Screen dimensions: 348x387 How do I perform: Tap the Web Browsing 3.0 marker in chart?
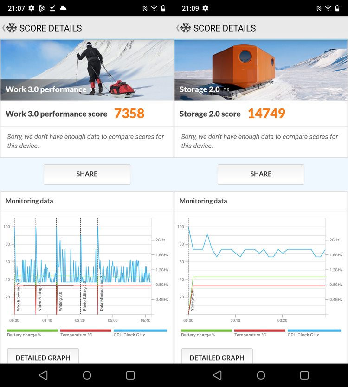coord(18,295)
